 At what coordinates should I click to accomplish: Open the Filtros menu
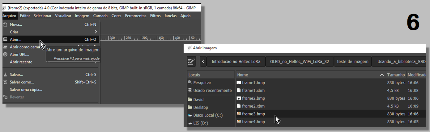pos(155,16)
